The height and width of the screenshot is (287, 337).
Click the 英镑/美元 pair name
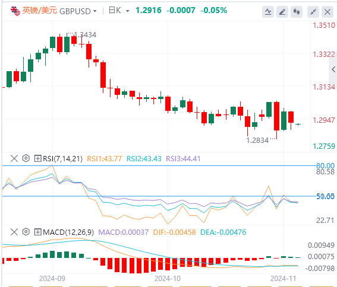coord(40,10)
